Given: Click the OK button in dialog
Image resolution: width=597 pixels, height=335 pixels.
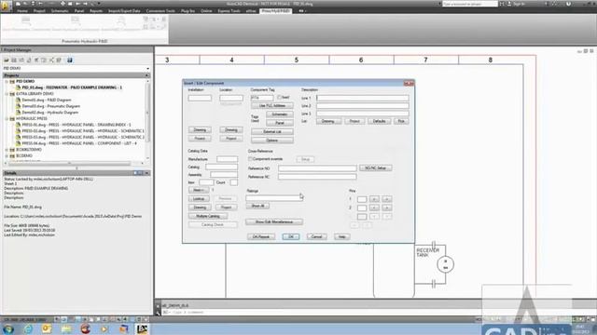Looking at the screenshot, I should coord(291,236).
